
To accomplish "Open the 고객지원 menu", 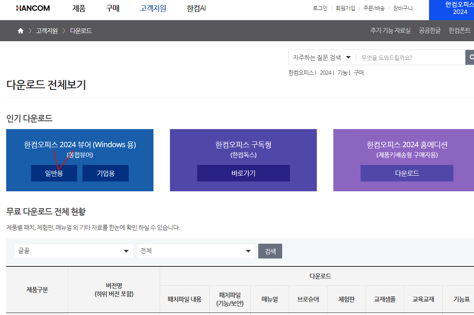I will [152, 8].
